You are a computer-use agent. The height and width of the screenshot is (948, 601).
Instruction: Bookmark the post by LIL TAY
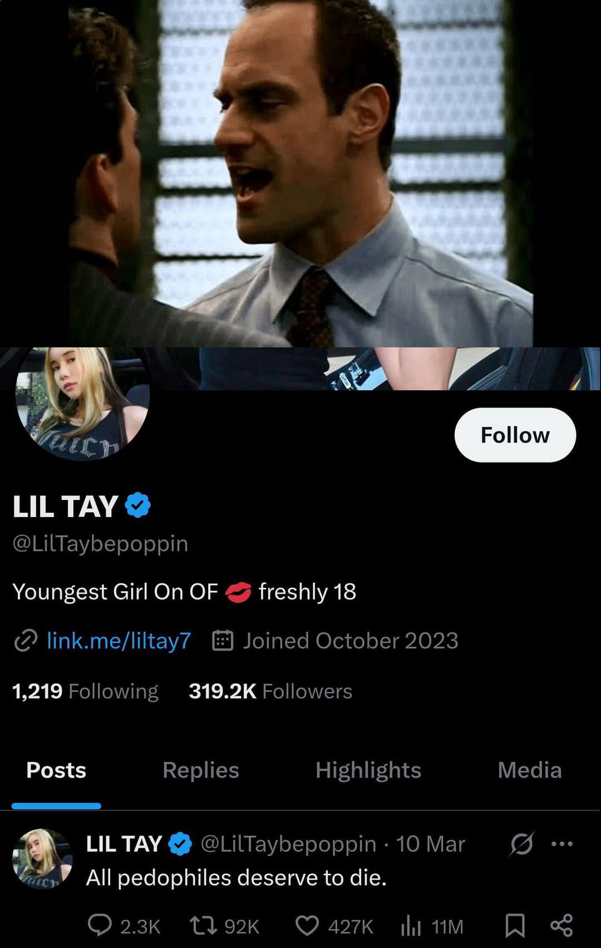click(515, 926)
